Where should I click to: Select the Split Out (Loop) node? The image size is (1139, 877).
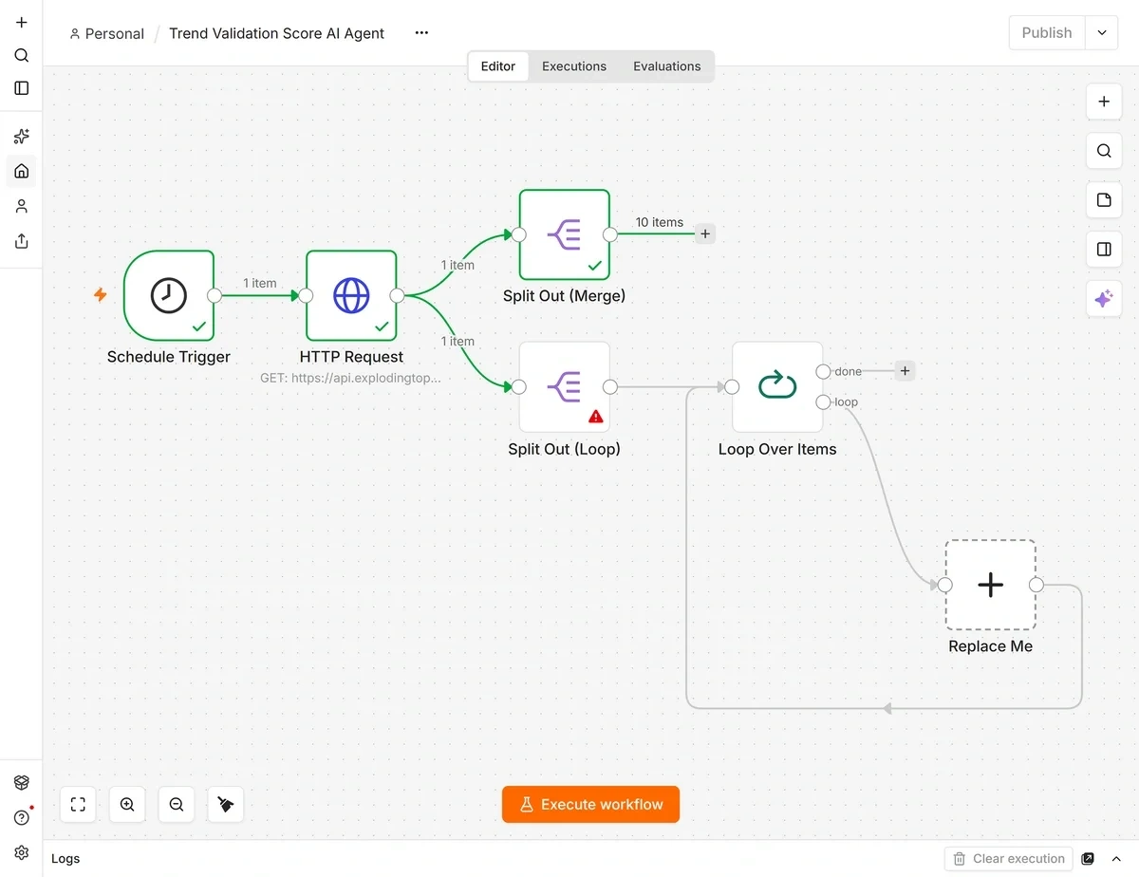565,386
